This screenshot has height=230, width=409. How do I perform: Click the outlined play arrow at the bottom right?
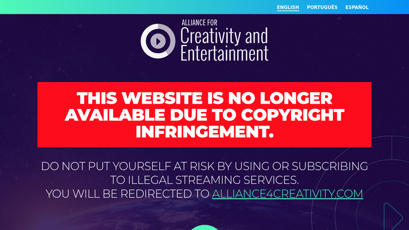pyautogui.click(x=393, y=216)
